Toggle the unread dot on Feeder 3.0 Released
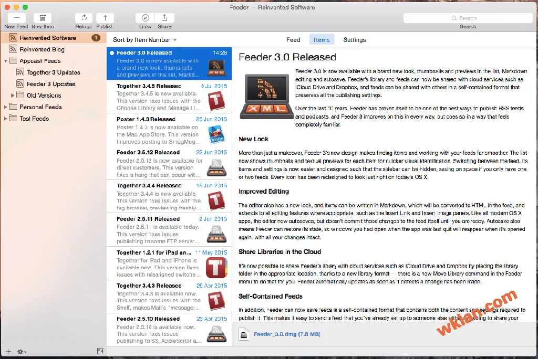This screenshot has height=359, width=538. (x=111, y=53)
